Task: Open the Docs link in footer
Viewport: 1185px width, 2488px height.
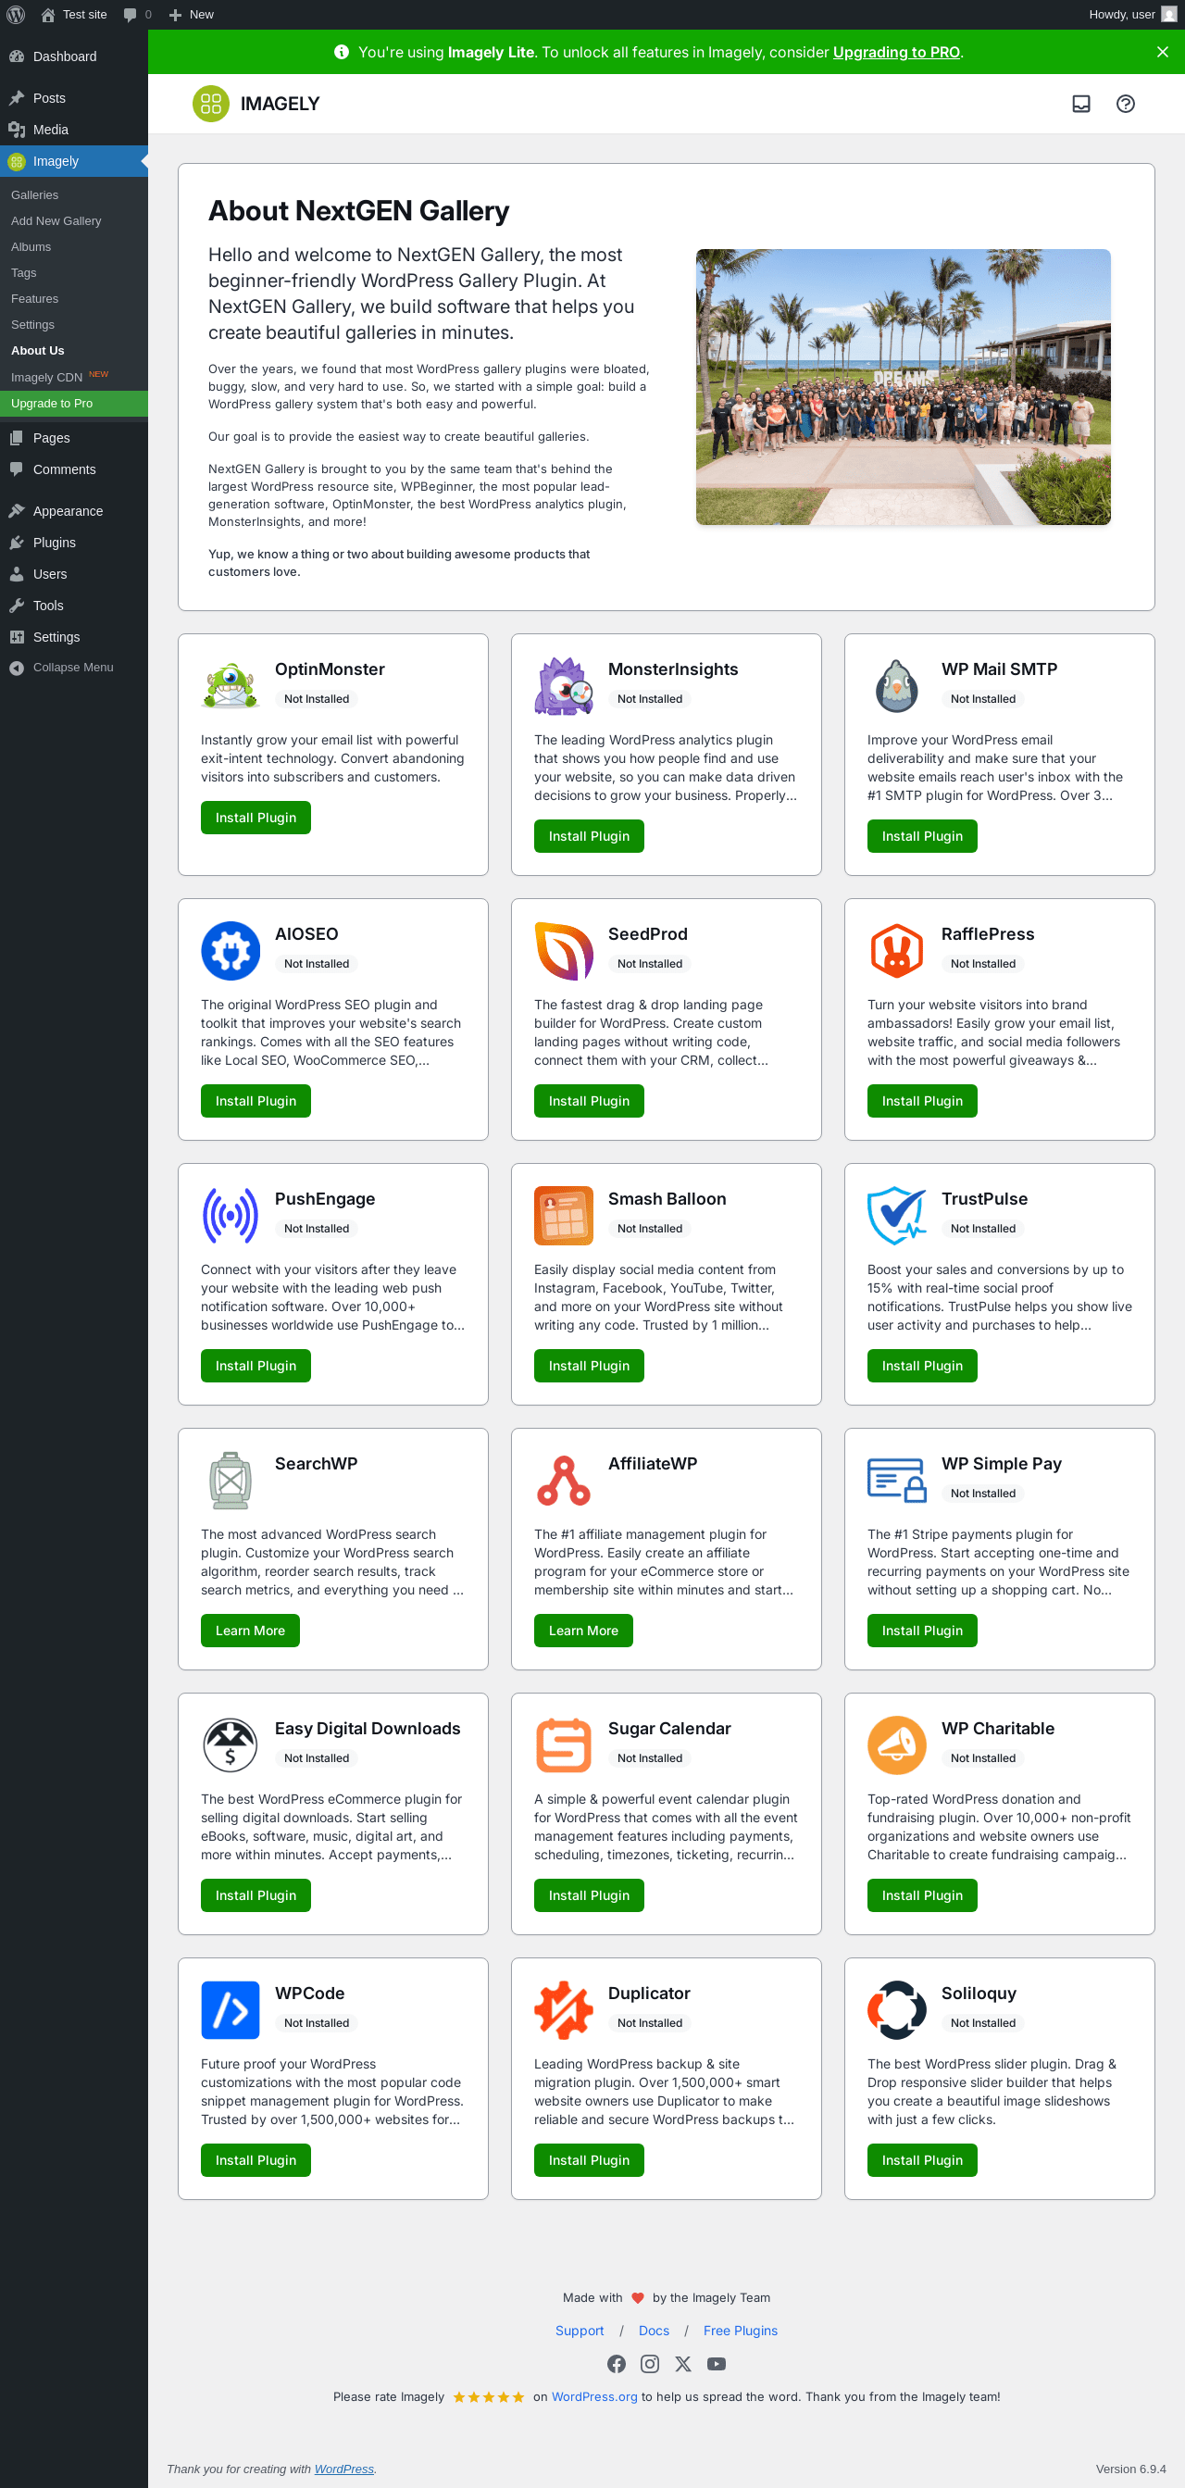Action: point(654,2331)
